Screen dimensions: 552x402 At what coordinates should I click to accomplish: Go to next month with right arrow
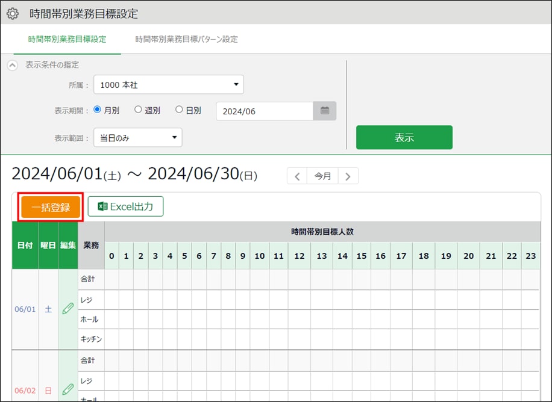[x=348, y=176]
